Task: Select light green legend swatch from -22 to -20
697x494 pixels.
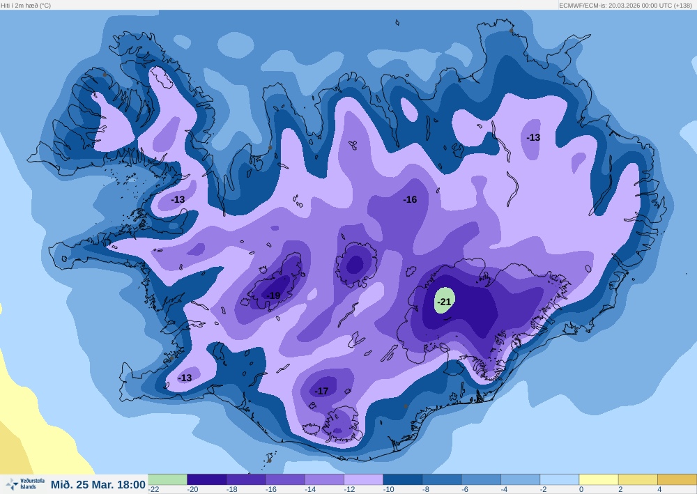Action: point(167,479)
